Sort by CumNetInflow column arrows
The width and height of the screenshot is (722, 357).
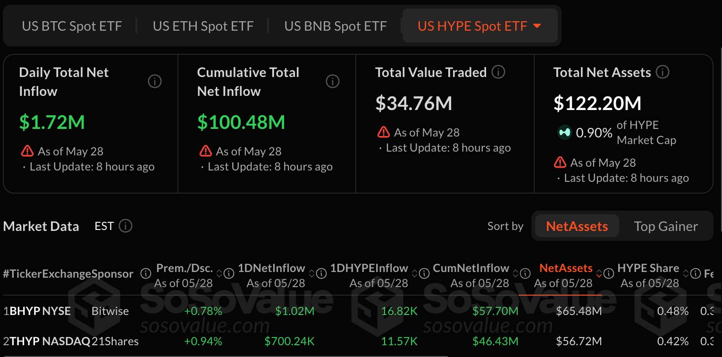(515, 273)
